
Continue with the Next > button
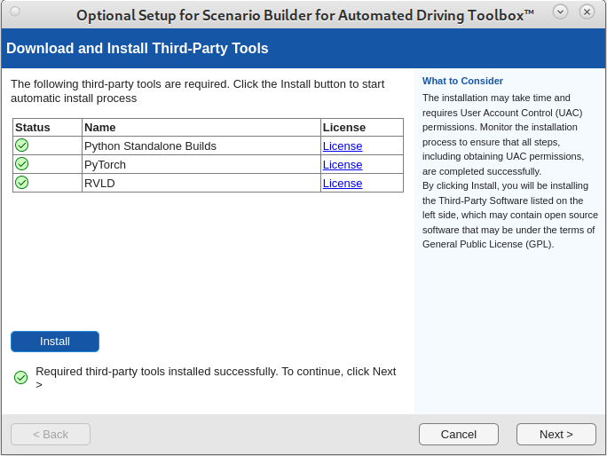click(556, 434)
